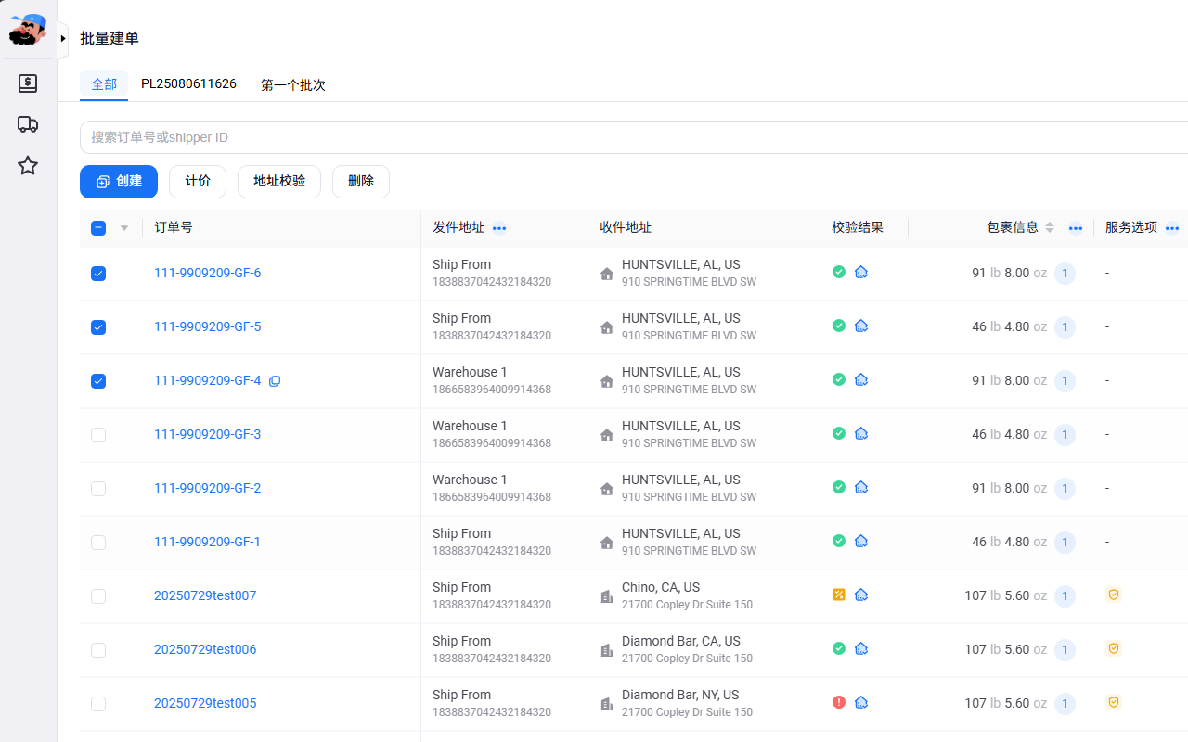Open order 111-9909209-GF-3 link
Screen dimensions: 1188x742
(207, 434)
